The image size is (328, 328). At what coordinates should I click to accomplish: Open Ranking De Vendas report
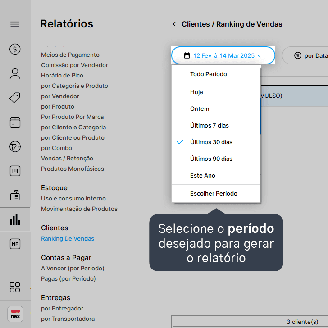pos(68,238)
